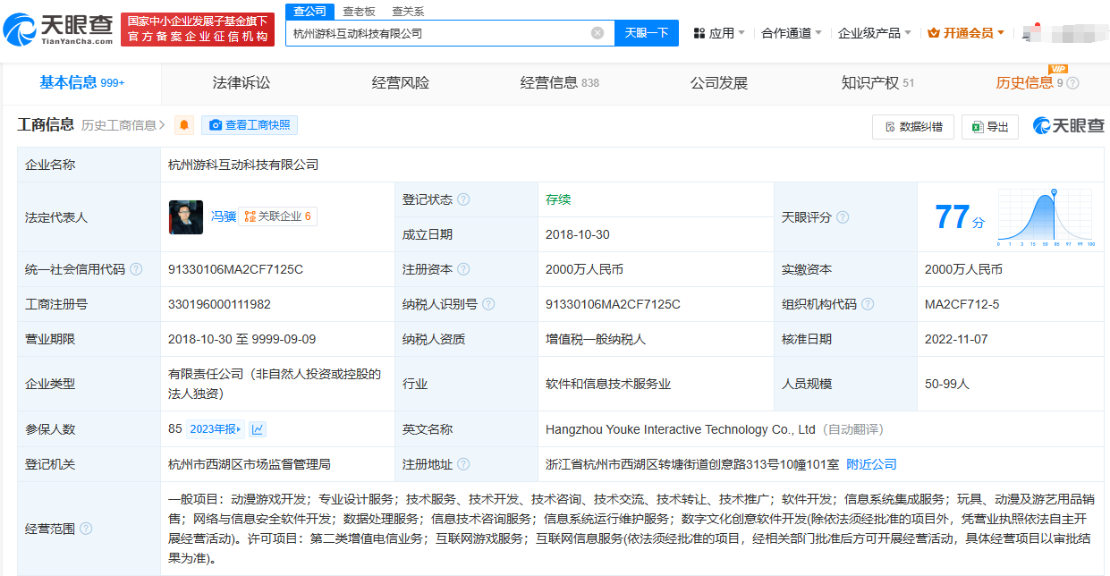This screenshot has height=576, width=1110.
Task: Select the 基本信息 tab
Action: (81, 82)
